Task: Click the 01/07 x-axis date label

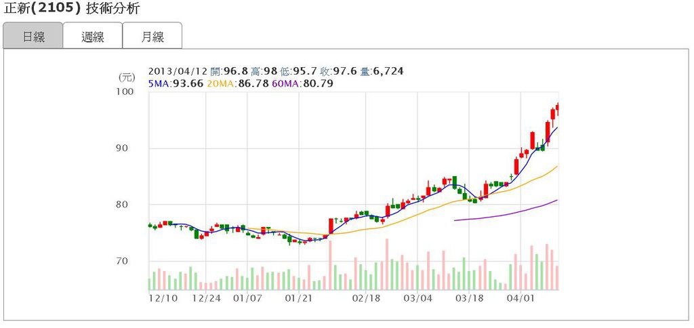Action: click(x=247, y=298)
